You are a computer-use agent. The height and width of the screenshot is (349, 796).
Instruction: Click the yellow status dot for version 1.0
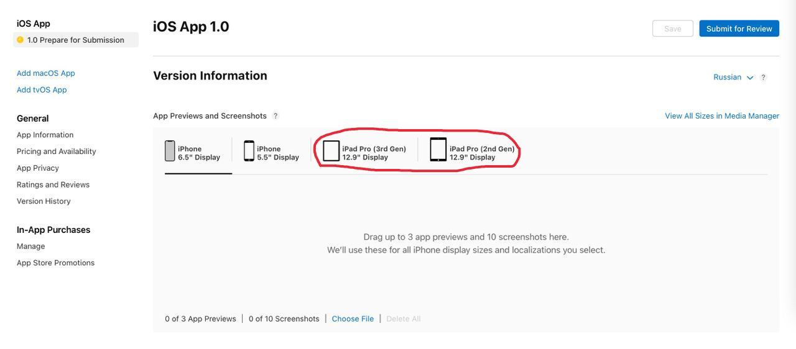coord(20,40)
